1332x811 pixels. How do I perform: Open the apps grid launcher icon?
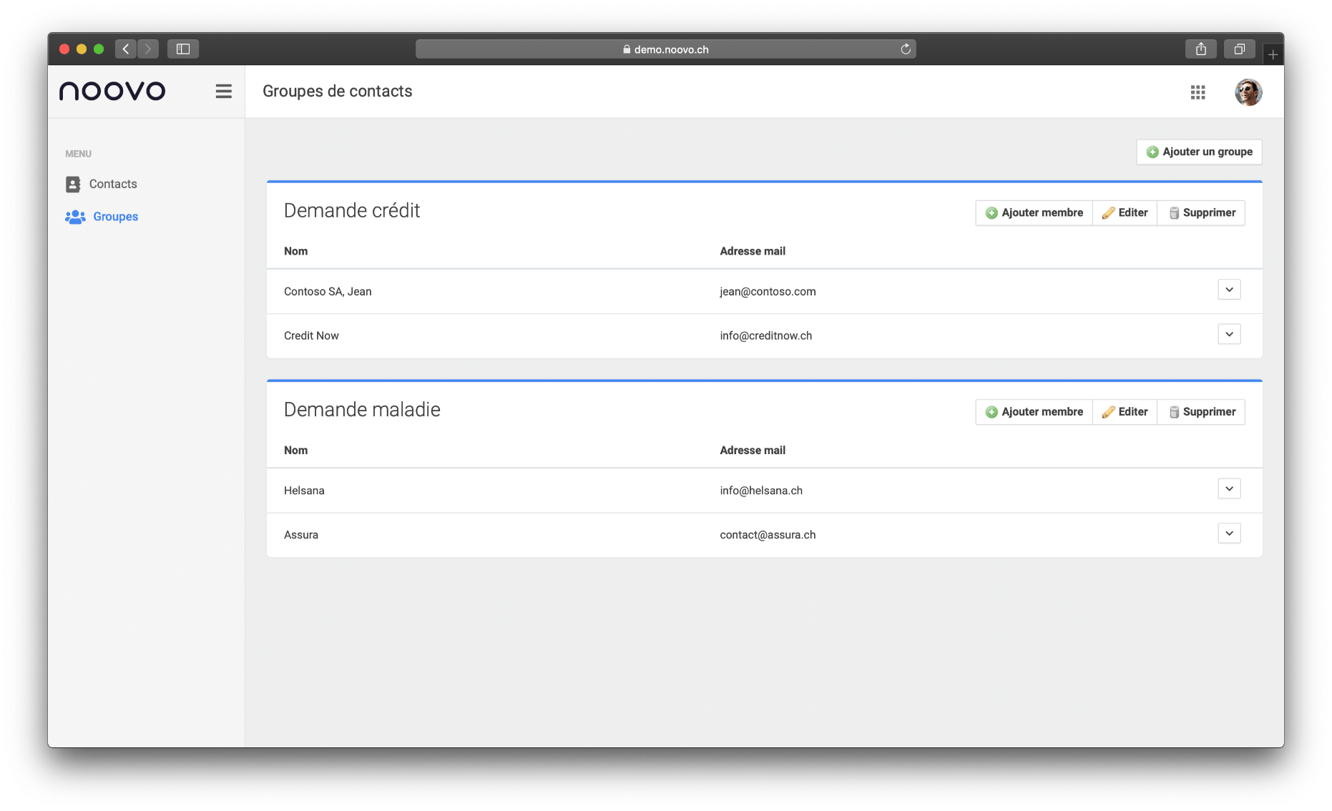coord(1198,92)
